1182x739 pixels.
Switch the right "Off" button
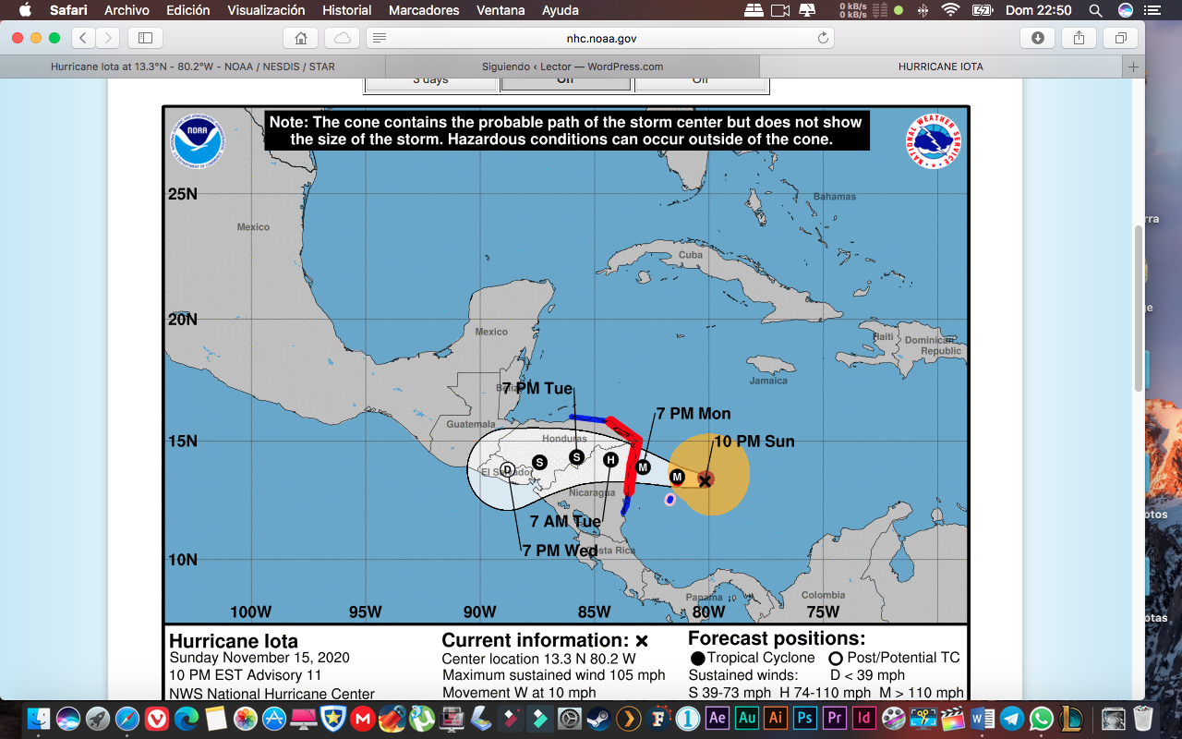700,82
